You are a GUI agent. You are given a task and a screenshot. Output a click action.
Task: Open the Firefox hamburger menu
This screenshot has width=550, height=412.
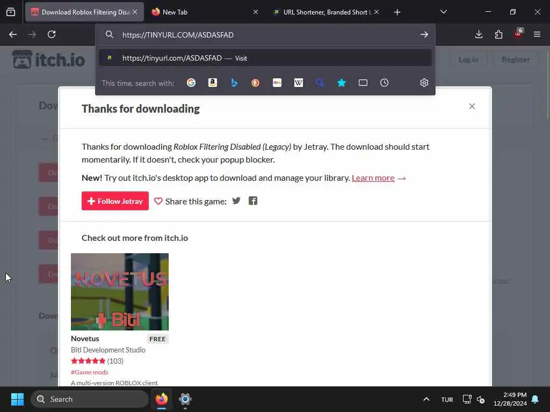pyautogui.click(x=537, y=34)
